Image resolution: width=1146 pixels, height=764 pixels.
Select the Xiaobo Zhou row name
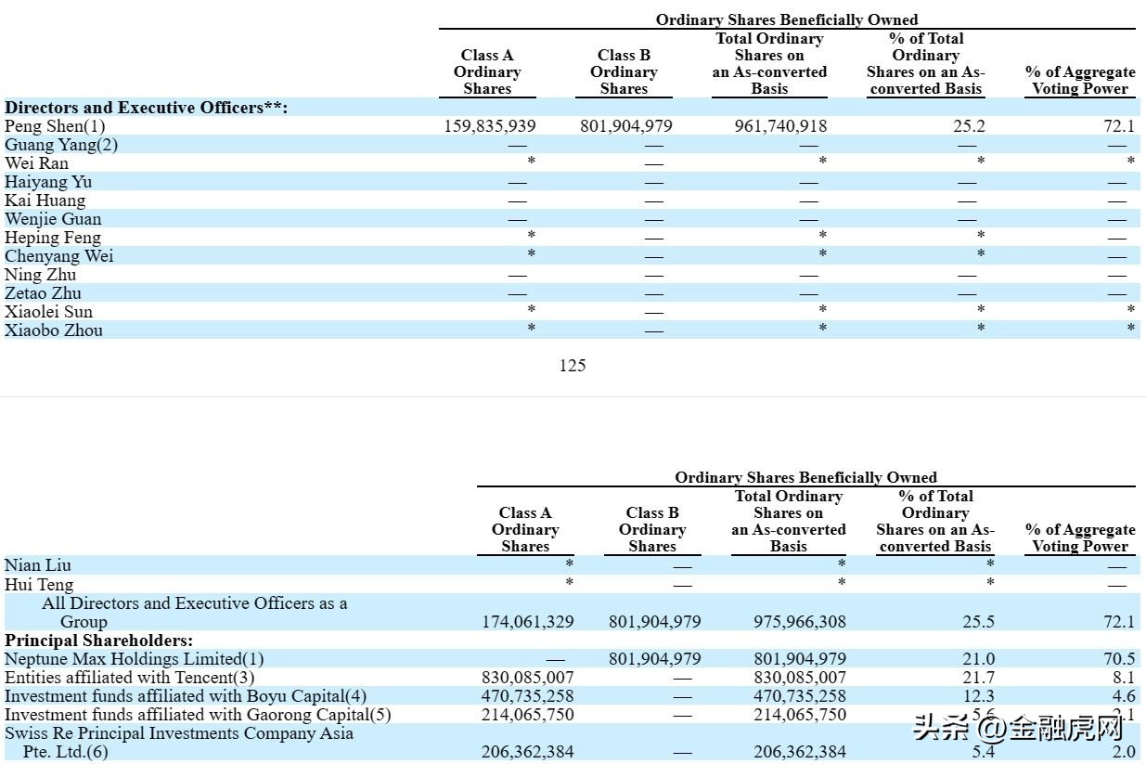pos(54,330)
